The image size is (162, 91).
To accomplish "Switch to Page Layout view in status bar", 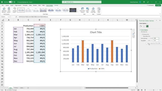I will point(142,90).
